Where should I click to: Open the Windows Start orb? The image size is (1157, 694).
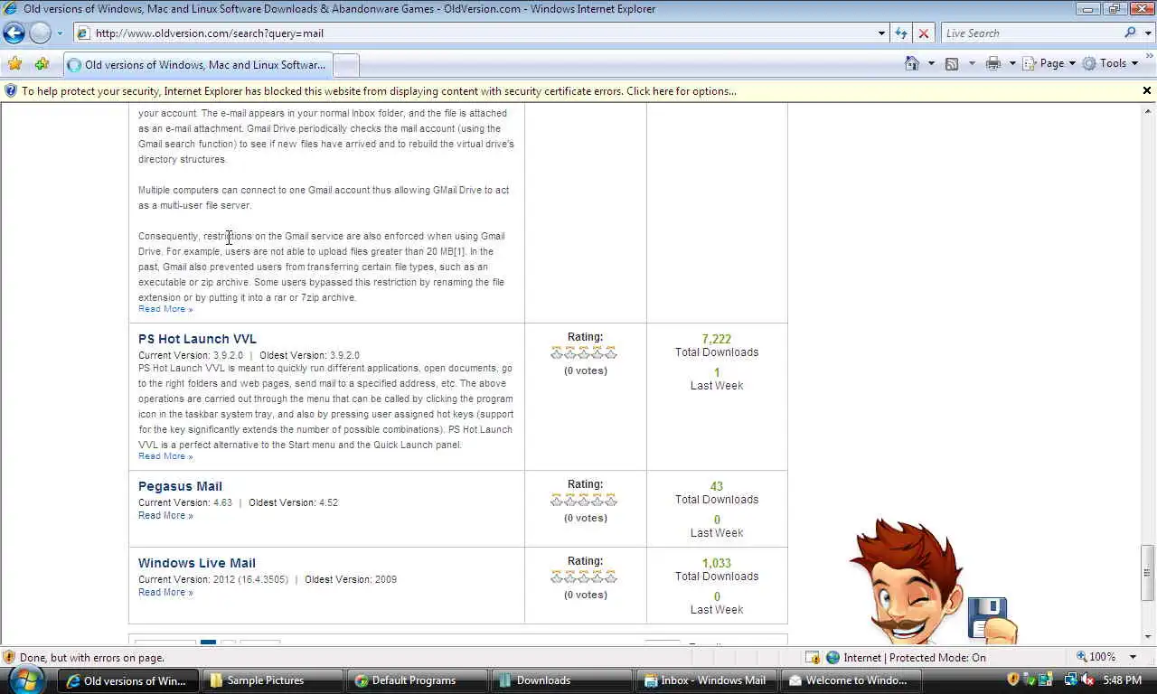point(26,680)
